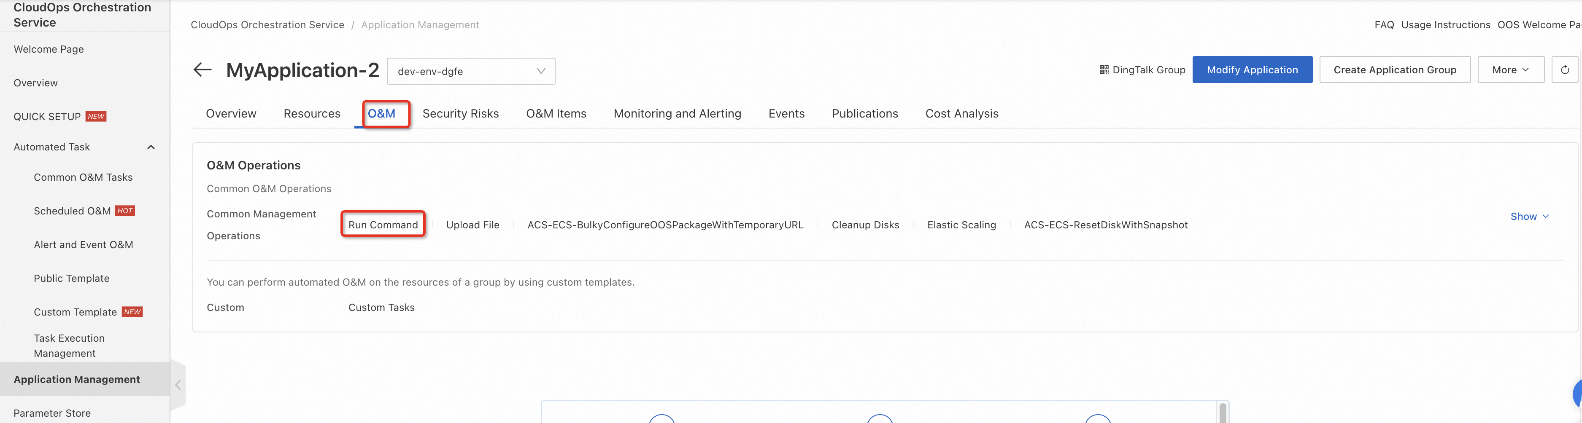Open ACS-ECS-BulkyConfigureOOSPackageWithTemporaryURL operation
Screen dimensions: 1582x423
[x=665, y=225]
